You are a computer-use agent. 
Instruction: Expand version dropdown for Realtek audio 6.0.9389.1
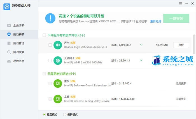[141, 45]
